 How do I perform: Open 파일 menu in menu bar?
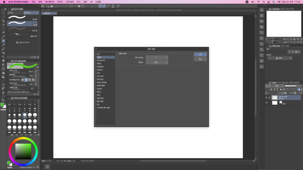point(33,2)
